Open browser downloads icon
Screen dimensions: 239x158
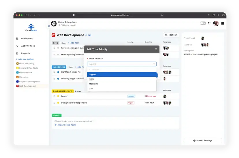coord(209,15)
